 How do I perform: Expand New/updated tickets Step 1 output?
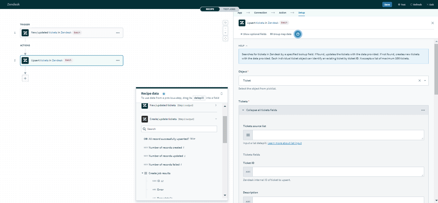[216, 105]
